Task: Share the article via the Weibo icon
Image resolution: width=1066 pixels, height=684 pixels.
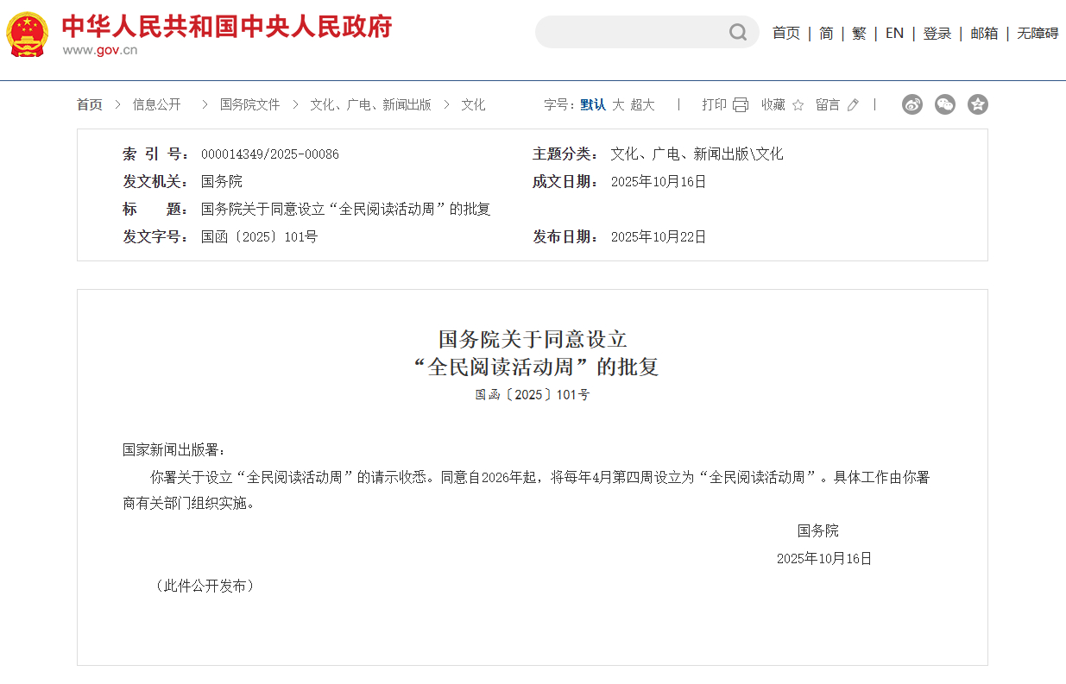Action: [912, 104]
